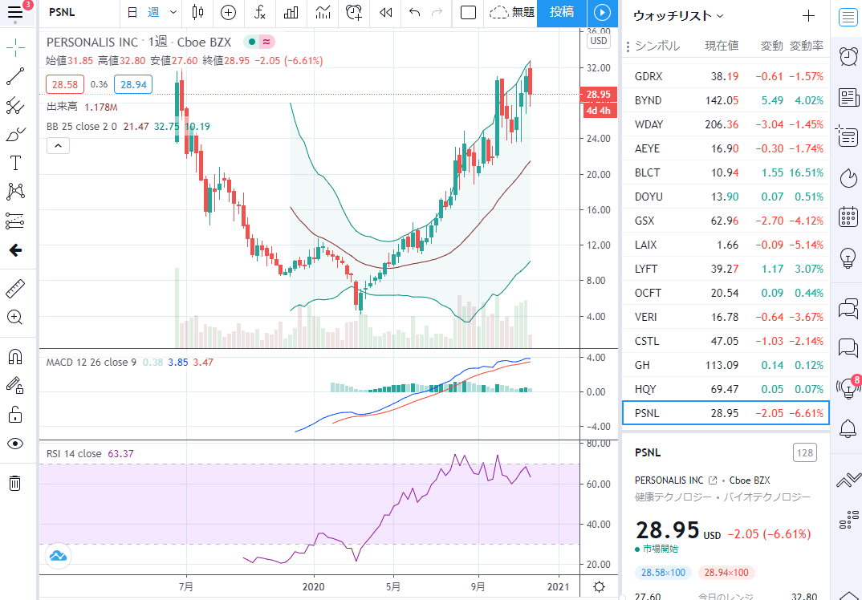Select the trend line drawing tool
Image resolution: width=862 pixels, height=600 pixels.
(15, 77)
